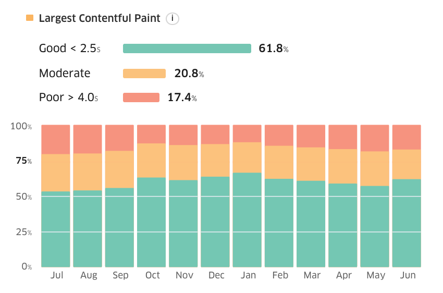Click the Largest Contentful Paint title
The height and width of the screenshot is (293, 443).
(x=100, y=18)
